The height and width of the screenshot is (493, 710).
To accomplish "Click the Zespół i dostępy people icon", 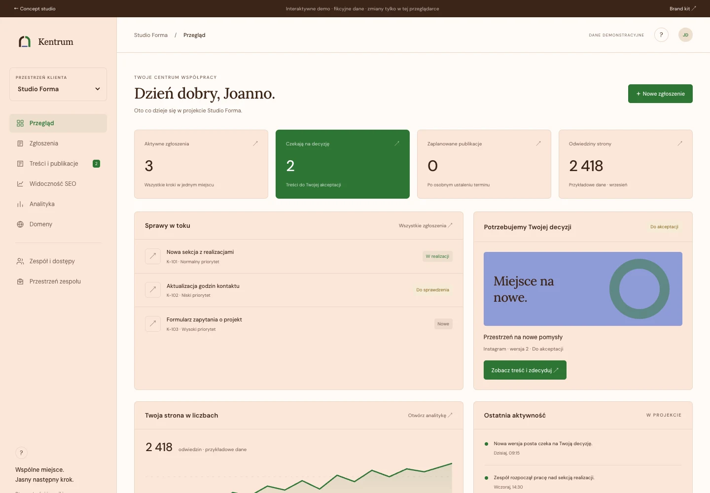I will pos(20,261).
